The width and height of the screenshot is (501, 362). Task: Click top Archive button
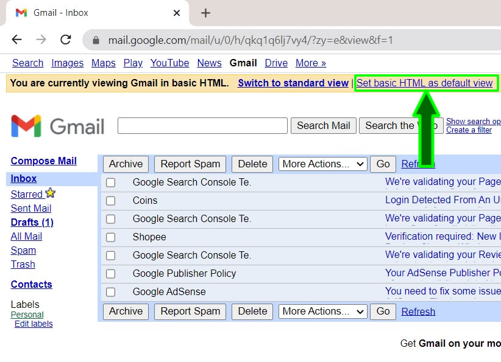pos(126,164)
